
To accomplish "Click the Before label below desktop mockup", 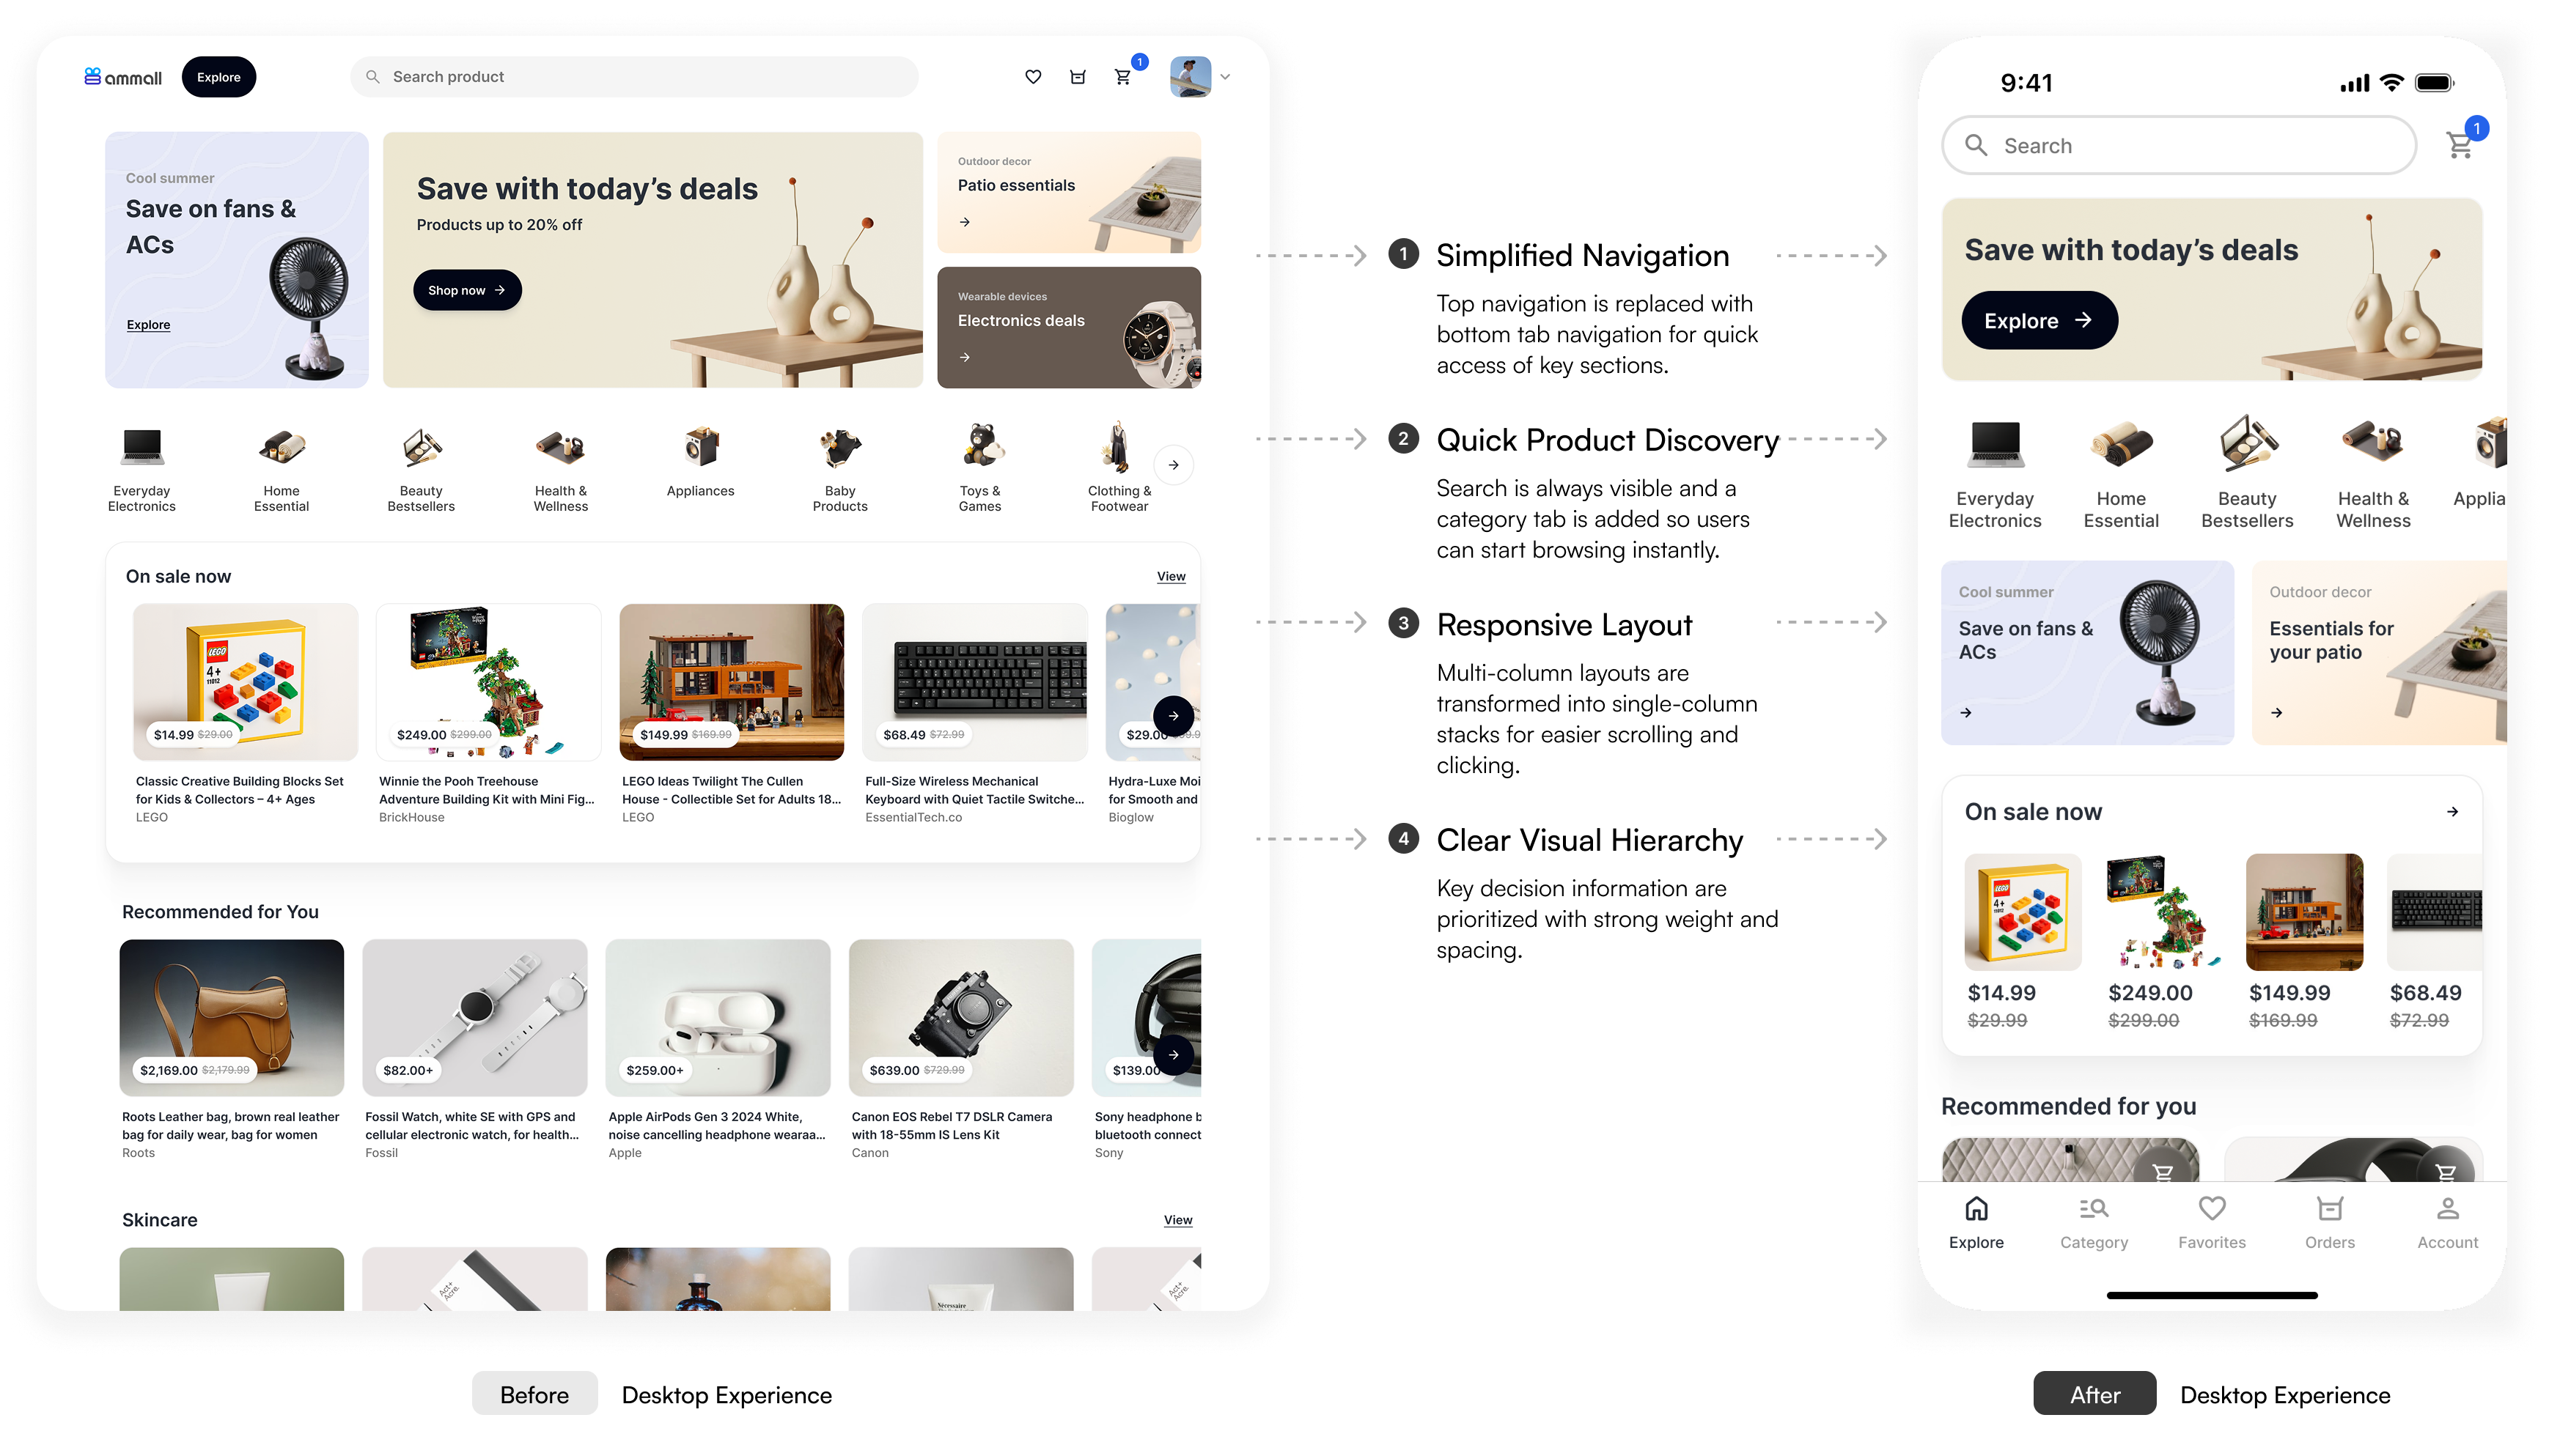I will 534,1394.
